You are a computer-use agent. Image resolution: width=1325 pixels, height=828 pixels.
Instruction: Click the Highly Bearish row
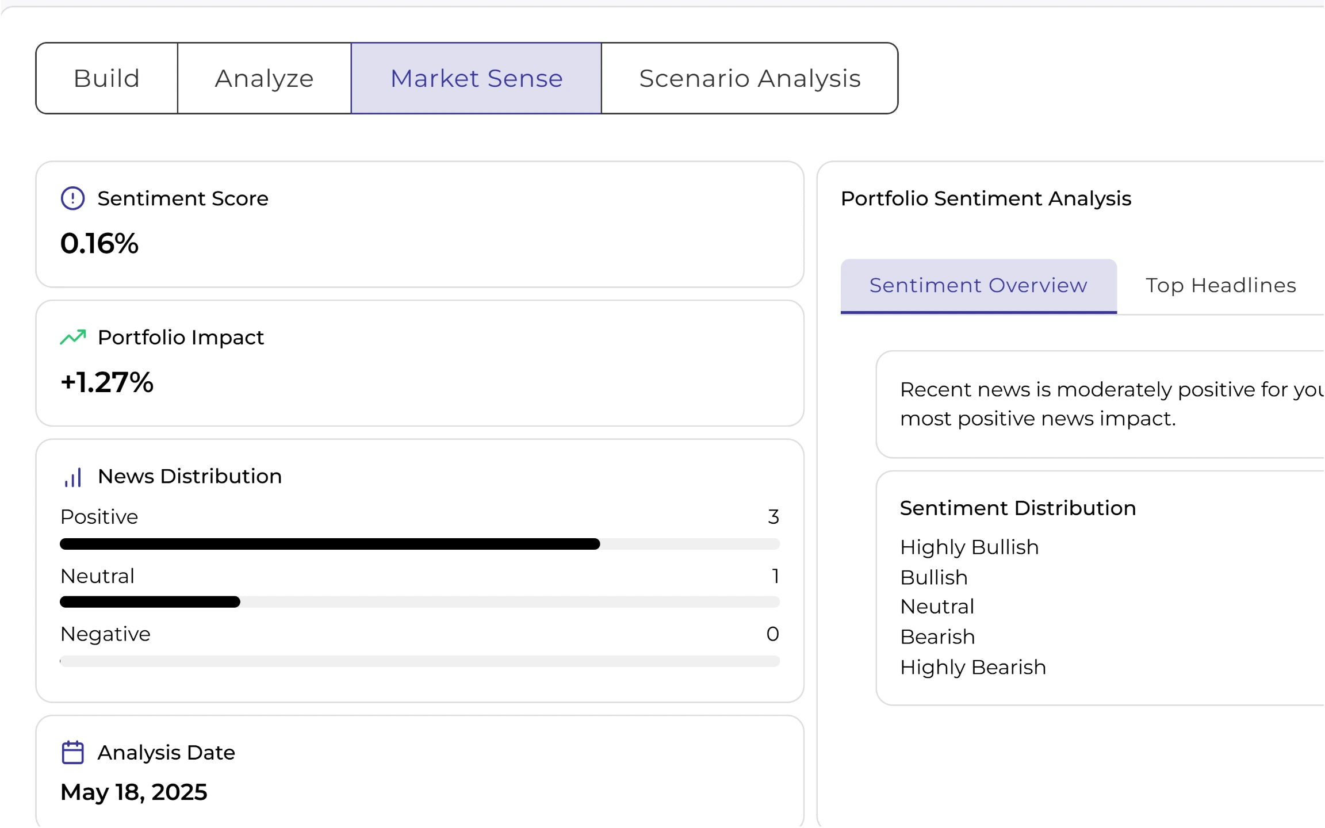(x=973, y=668)
